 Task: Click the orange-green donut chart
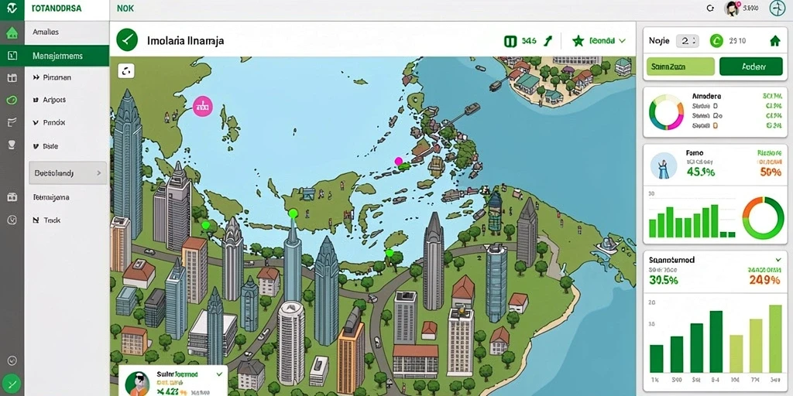click(763, 217)
